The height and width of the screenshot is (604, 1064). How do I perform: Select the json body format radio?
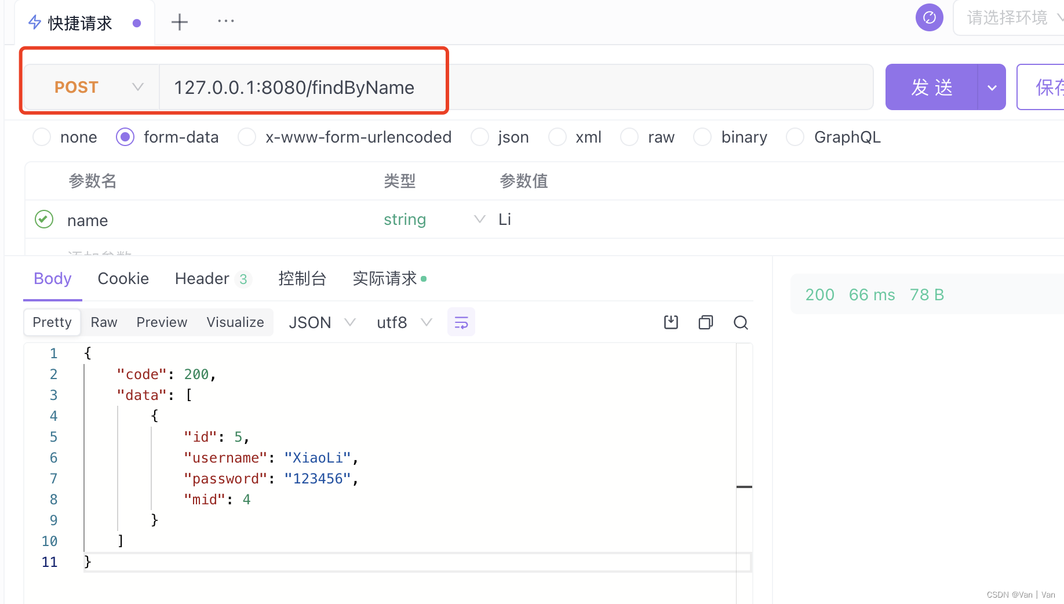click(480, 137)
